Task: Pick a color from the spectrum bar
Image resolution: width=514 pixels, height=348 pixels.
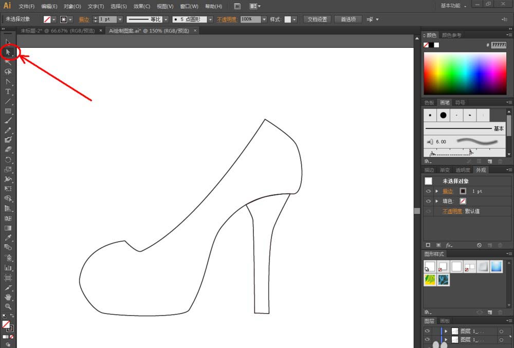Action: [x=465, y=73]
